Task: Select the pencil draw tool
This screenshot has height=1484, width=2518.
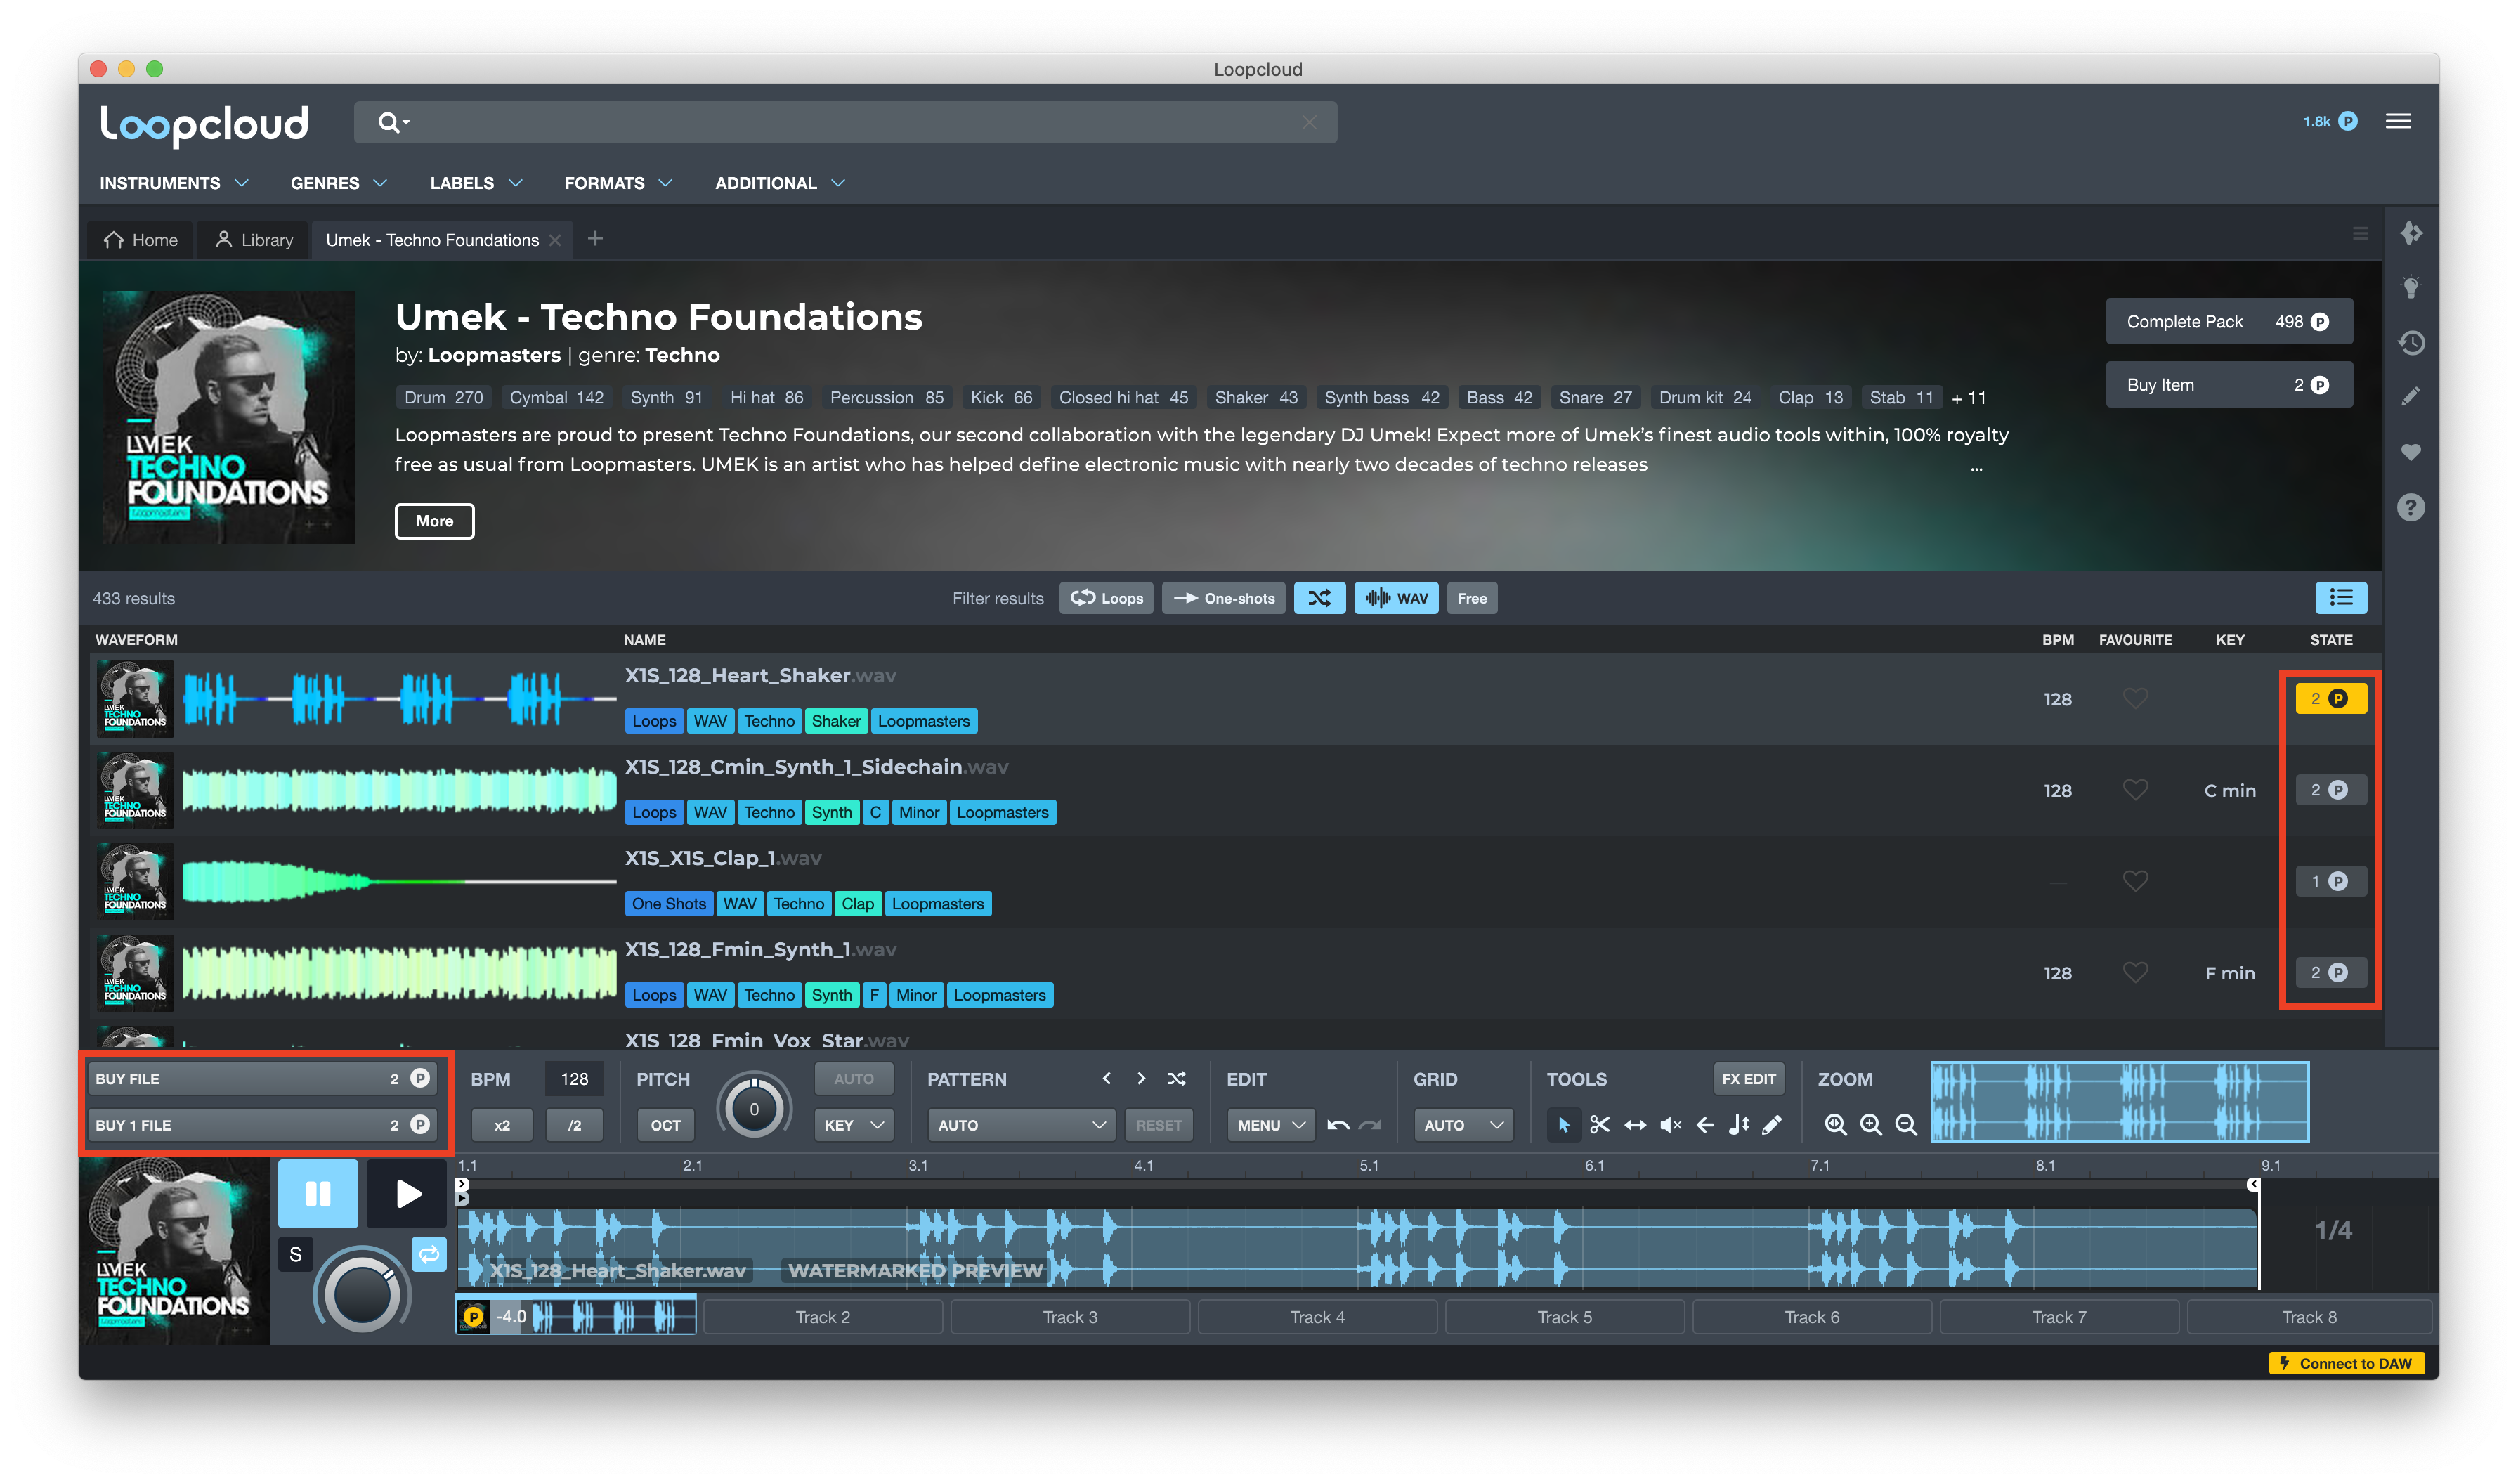Action: point(1771,1125)
